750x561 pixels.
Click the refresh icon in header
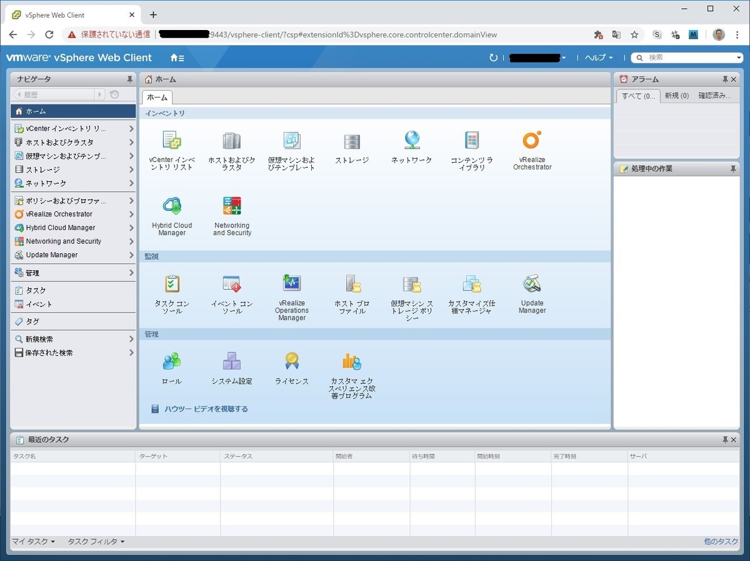pos(493,58)
